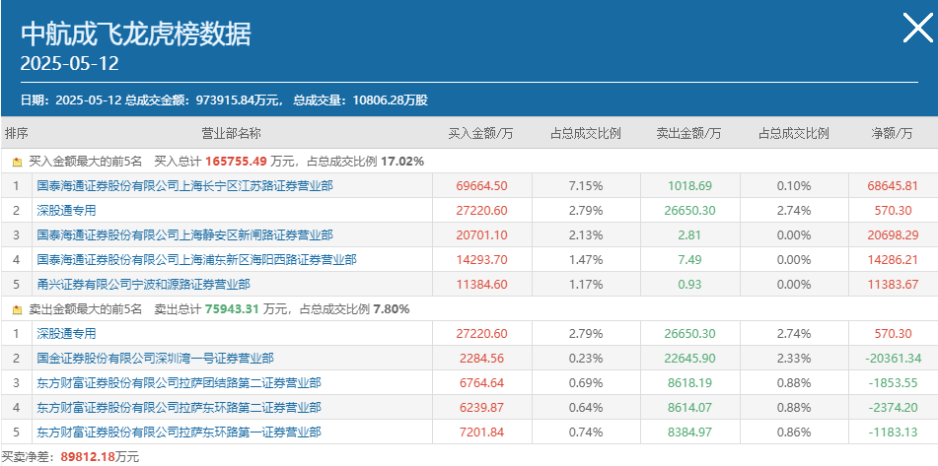Open 东方财富证券拉萨团结路第二证券营业部 link
The height and width of the screenshot is (466, 938).
click(x=179, y=383)
